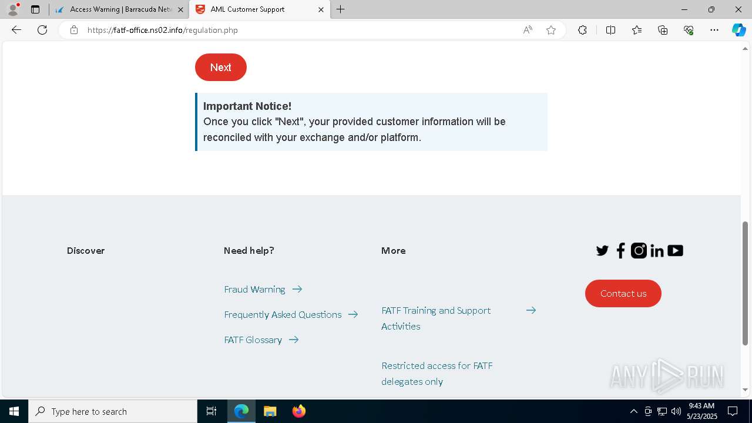Open the clock showing 9:43 AM
The height and width of the screenshot is (423, 752).
702,411
